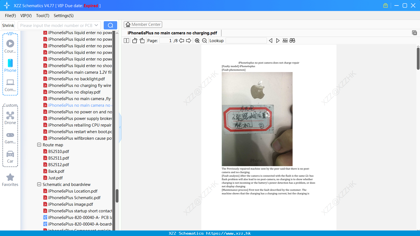Click the binoculars search icon
The image size is (420, 236).
292,41
